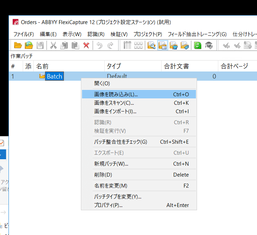Click the Cut scissors icon

tap(53, 45)
